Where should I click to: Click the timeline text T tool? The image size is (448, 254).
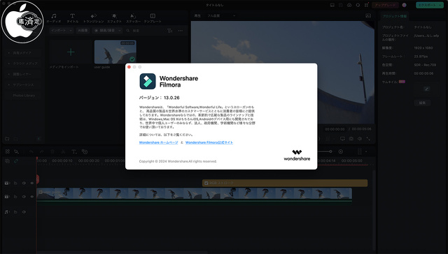point(73,151)
